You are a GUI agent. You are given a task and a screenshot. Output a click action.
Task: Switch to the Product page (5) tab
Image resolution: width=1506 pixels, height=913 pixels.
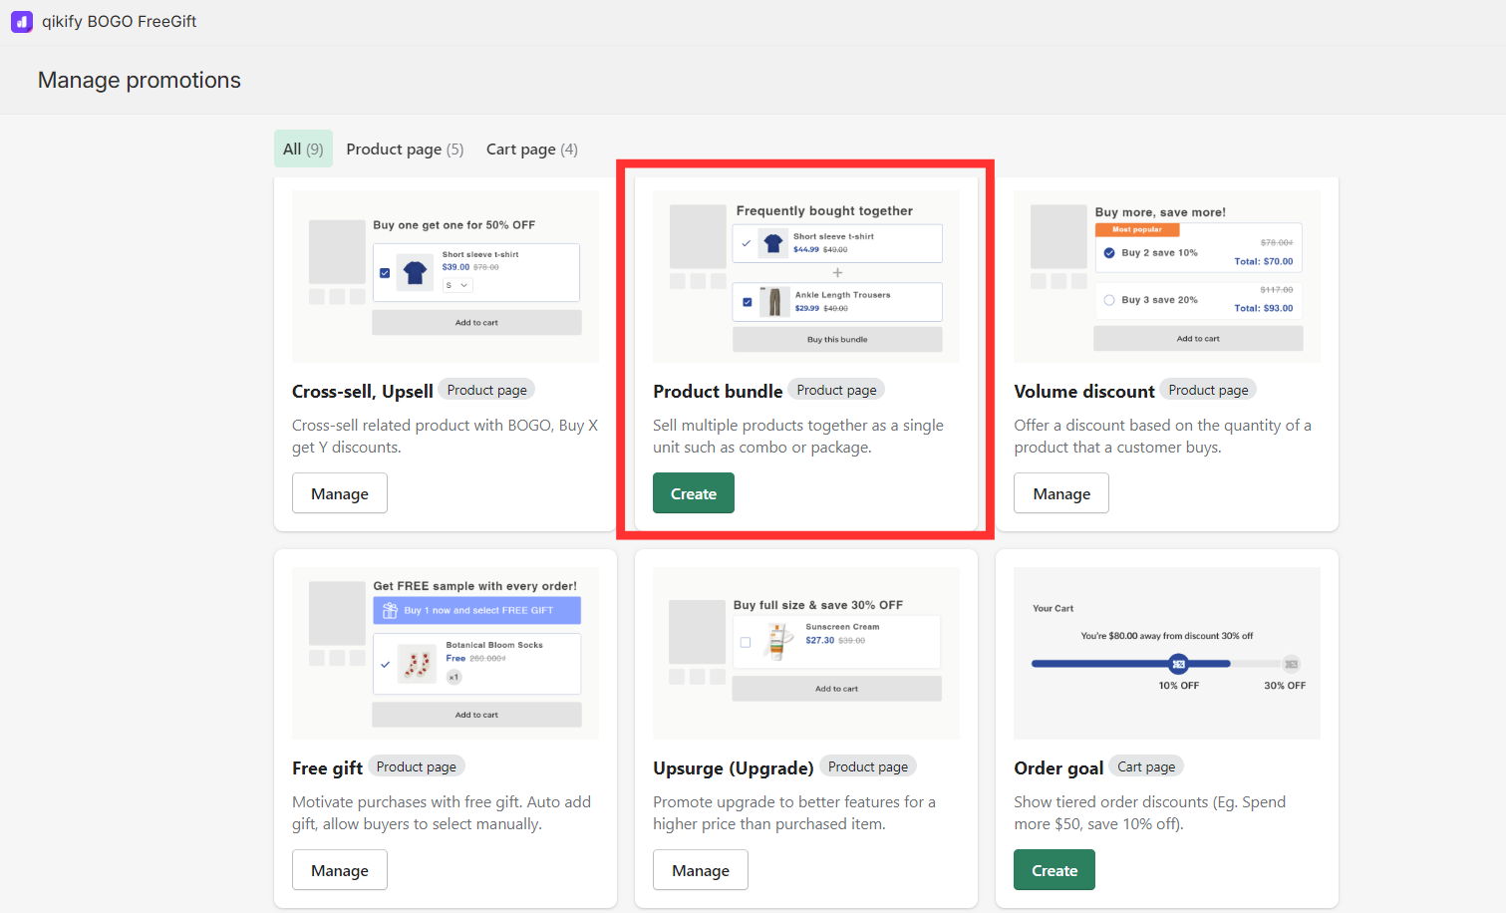405,149
